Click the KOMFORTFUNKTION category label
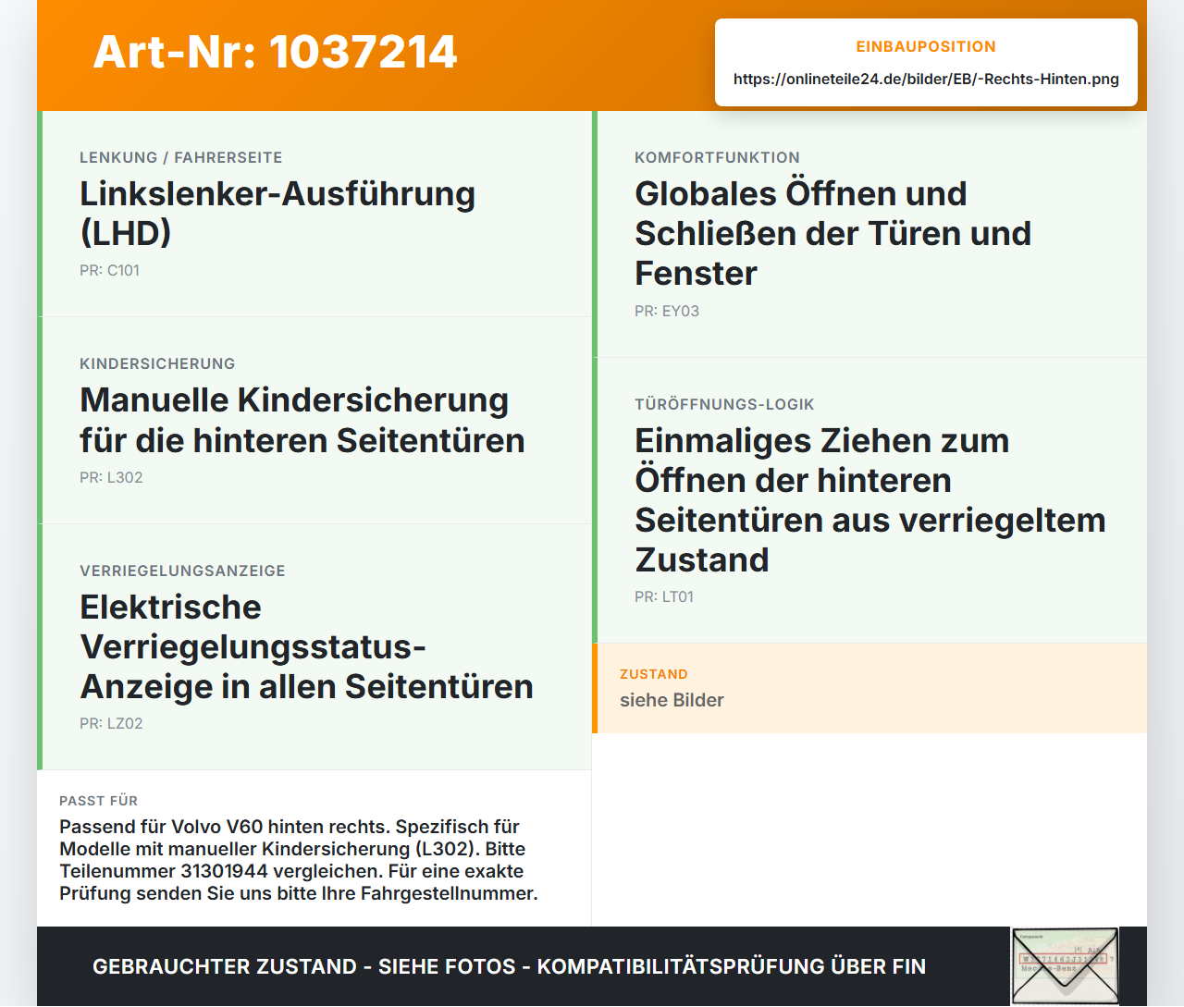The height and width of the screenshot is (1007, 1184). coord(717,157)
